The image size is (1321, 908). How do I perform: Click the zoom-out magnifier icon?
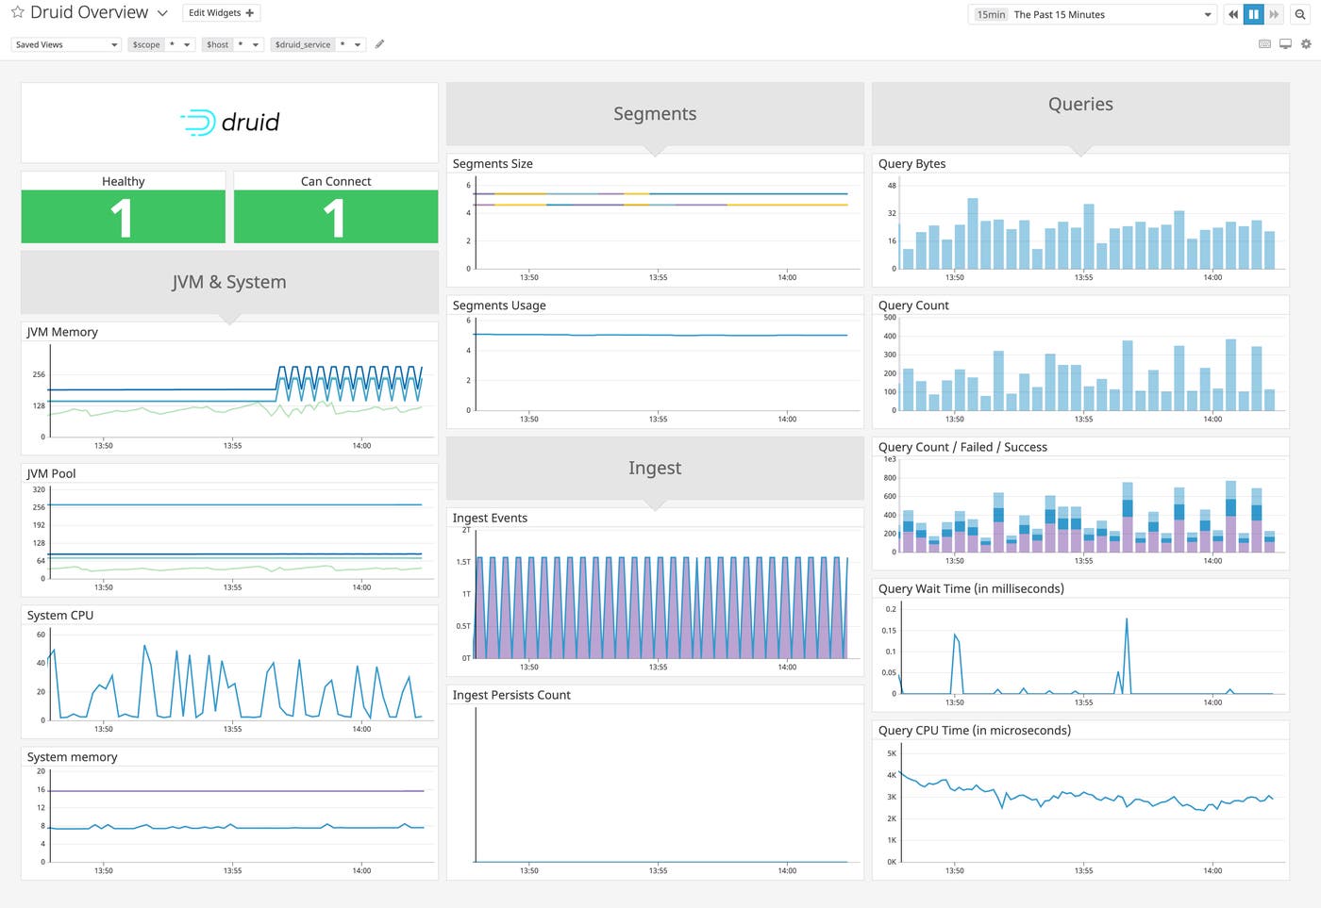pyautogui.click(x=1299, y=14)
